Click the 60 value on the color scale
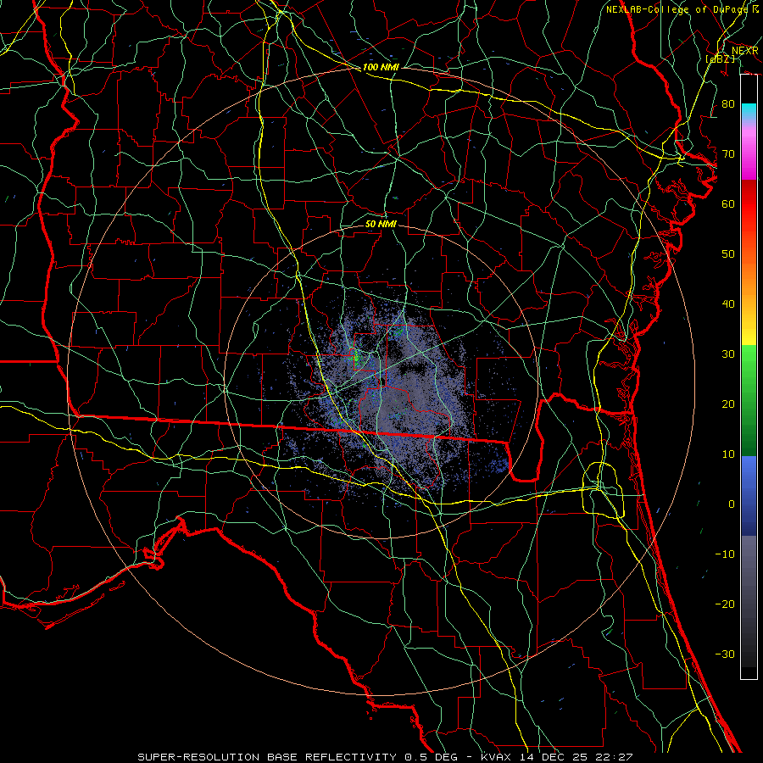The height and width of the screenshot is (763, 763). point(728,203)
